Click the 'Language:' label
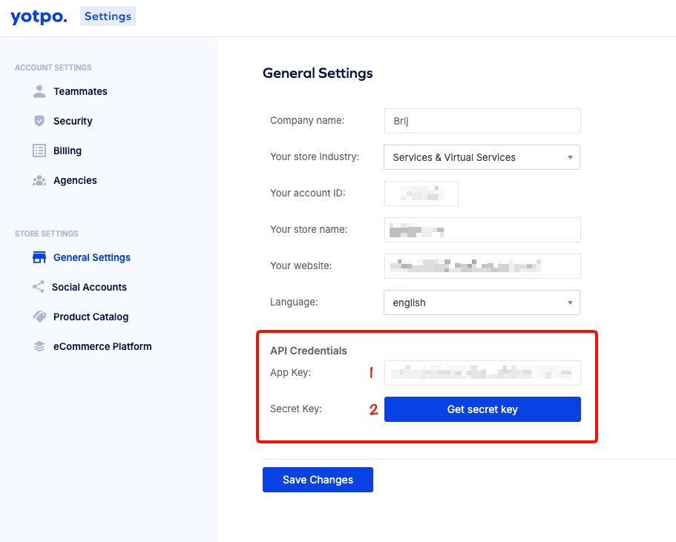676x542 pixels. click(x=294, y=302)
